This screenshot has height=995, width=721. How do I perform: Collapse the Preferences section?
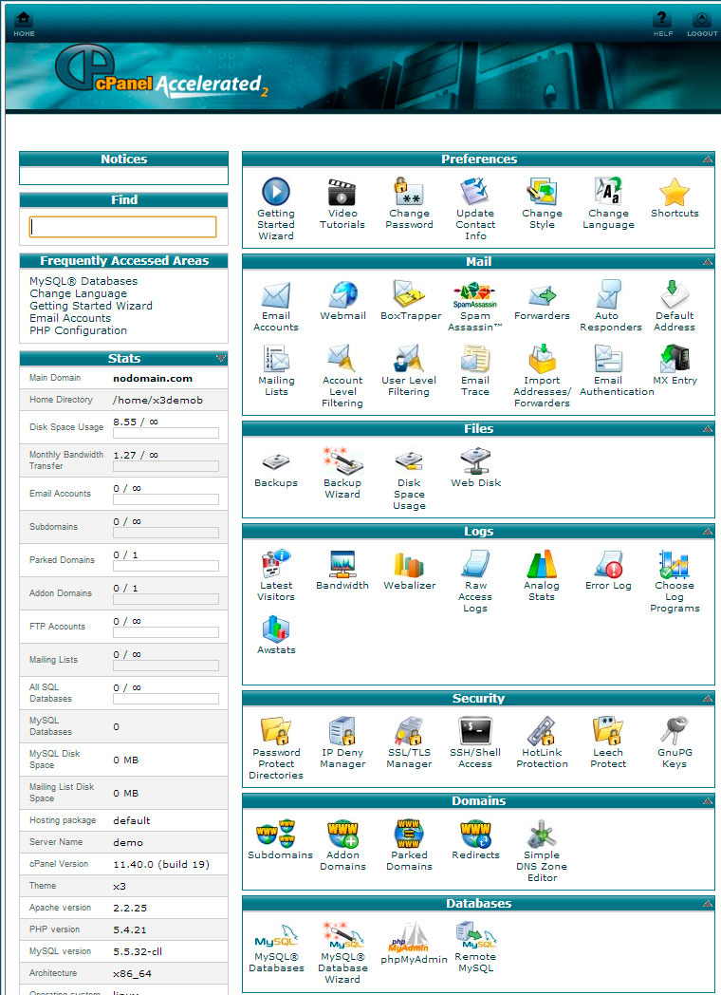[x=707, y=160]
